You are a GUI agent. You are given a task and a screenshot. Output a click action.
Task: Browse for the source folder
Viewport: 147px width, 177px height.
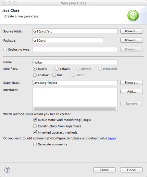[132, 31]
